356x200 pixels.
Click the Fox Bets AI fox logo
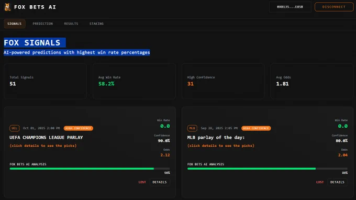pos(7,7)
